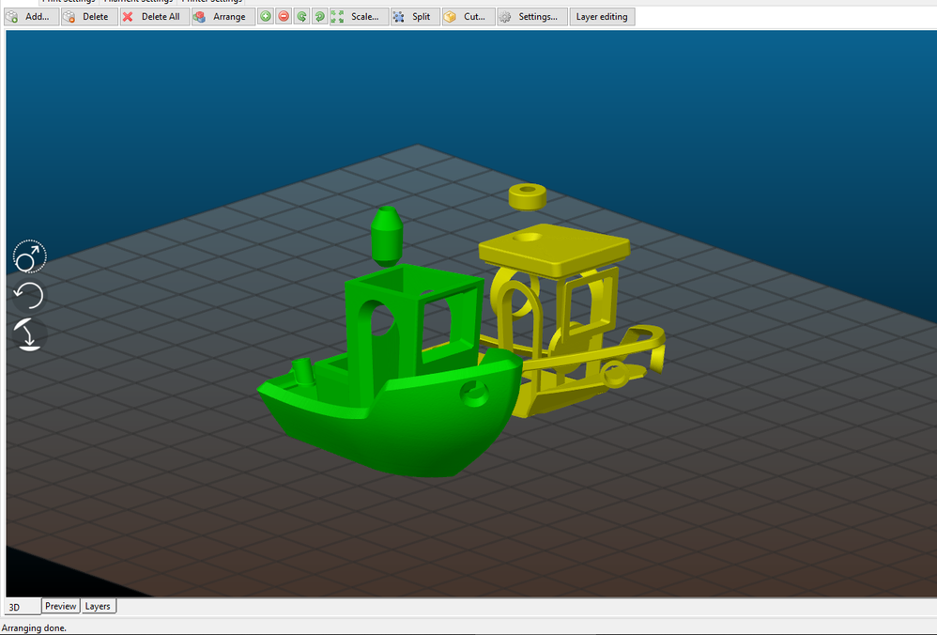Select the green chimney part above the boat
937x635 pixels.
pos(387,236)
